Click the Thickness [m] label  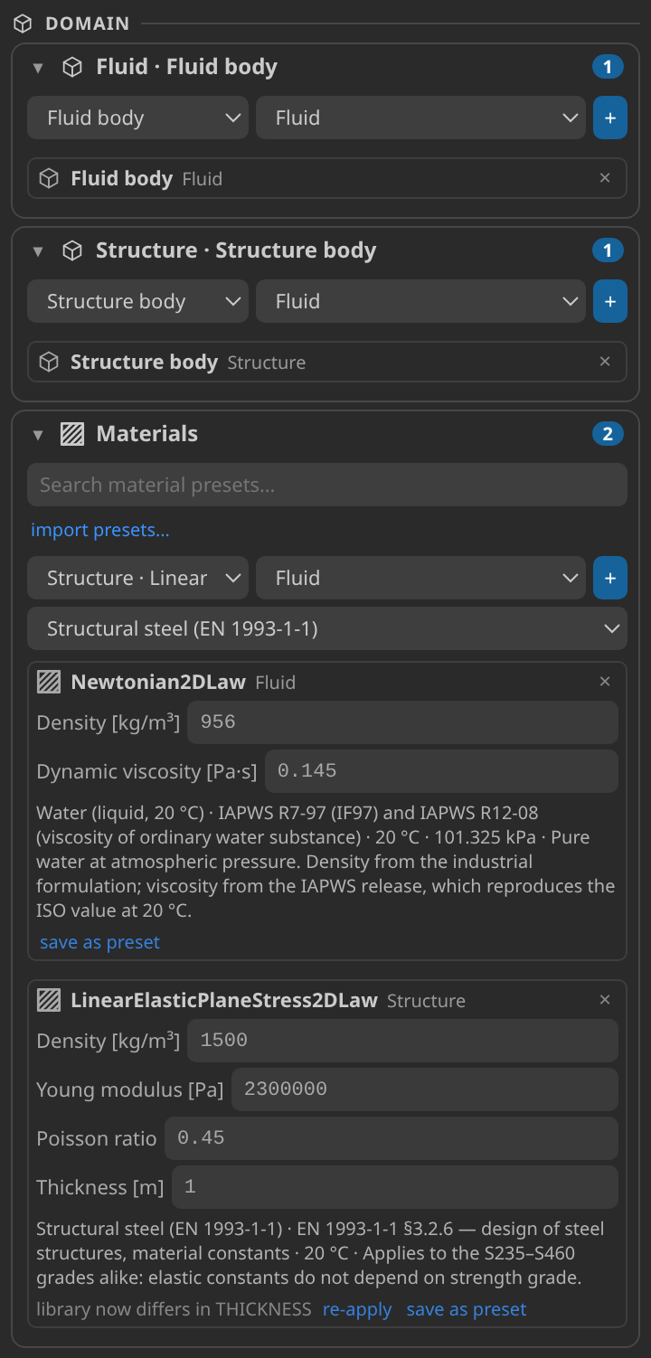coord(100,1187)
